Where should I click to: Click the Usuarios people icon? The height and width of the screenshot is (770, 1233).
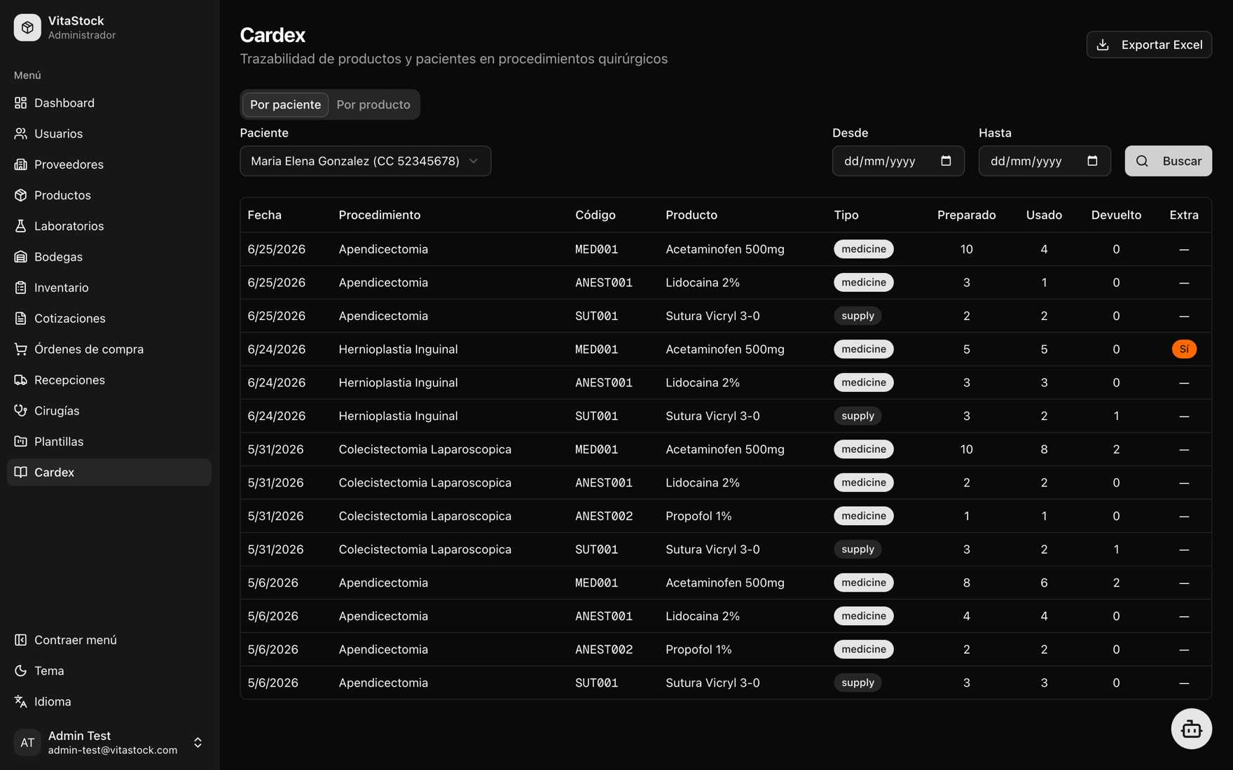pos(21,134)
